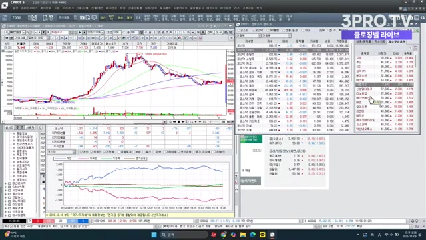
Task: Enable the 보험 checkbox
Action: [134, 152]
